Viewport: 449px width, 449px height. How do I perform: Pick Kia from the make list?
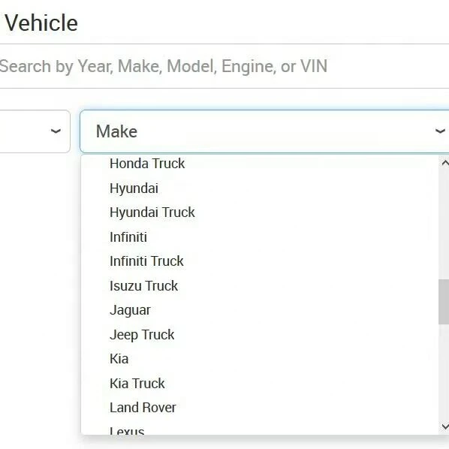(x=260, y=359)
